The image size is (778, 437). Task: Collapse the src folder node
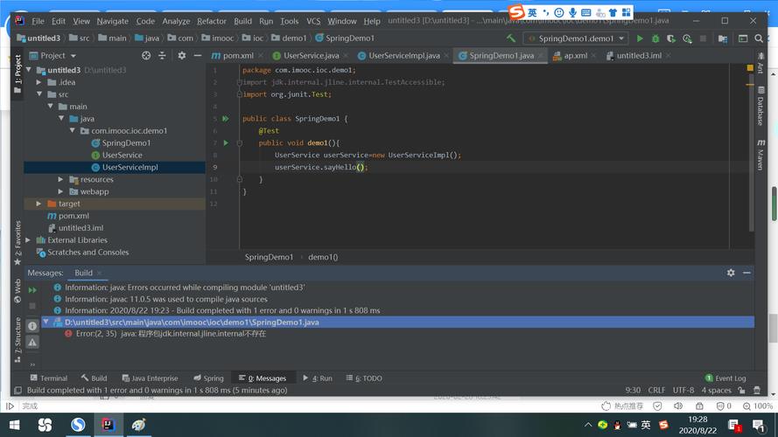click(x=39, y=94)
